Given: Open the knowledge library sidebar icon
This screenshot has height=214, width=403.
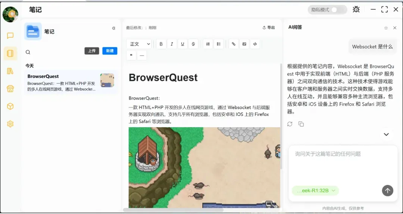Looking at the screenshot, I should point(10,71).
